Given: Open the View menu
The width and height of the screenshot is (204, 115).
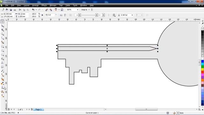Looking at the screenshot, I should [19, 5].
